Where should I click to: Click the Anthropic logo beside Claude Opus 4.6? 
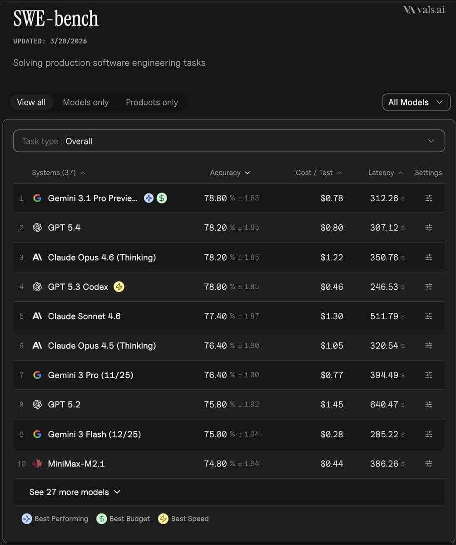(37, 257)
